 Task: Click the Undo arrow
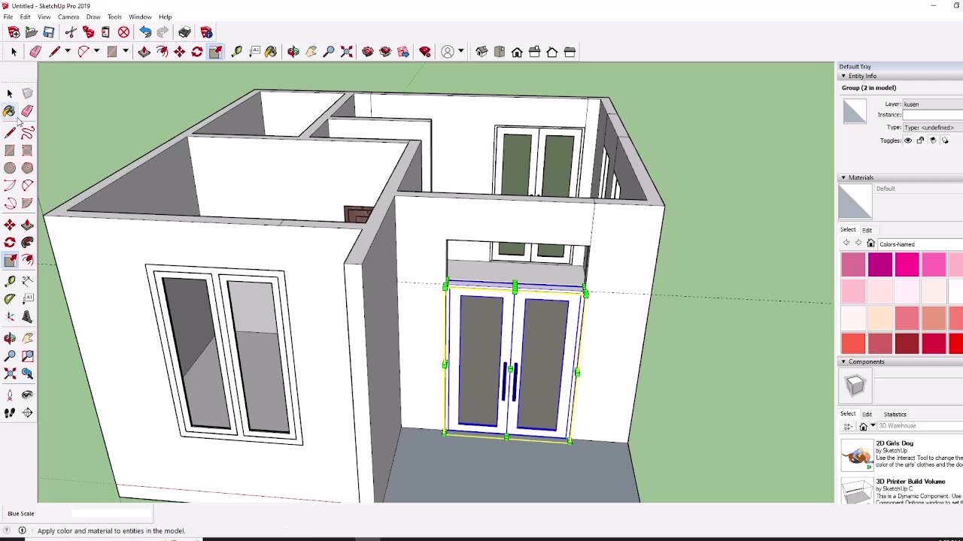point(145,32)
